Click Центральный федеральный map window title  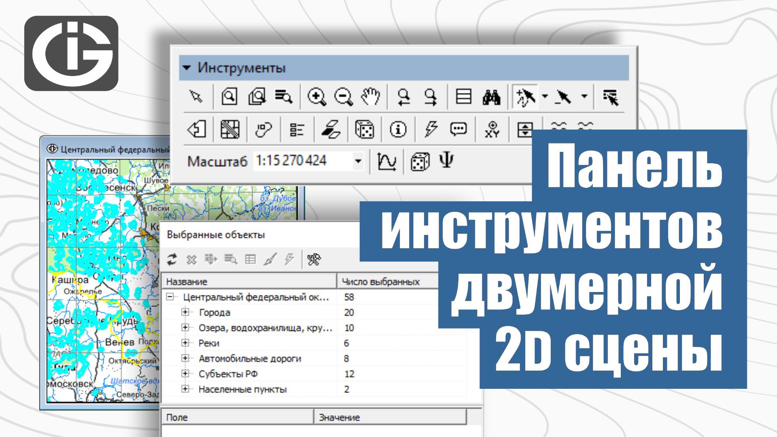115,149
